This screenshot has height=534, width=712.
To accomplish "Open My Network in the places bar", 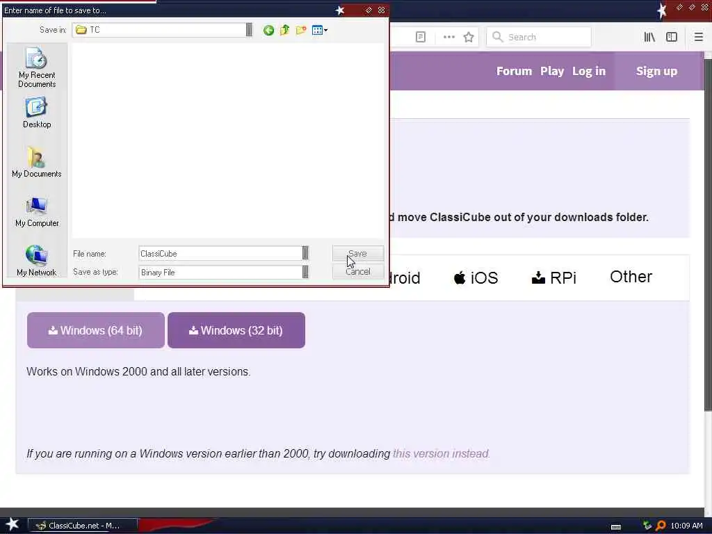I will (x=37, y=261).
